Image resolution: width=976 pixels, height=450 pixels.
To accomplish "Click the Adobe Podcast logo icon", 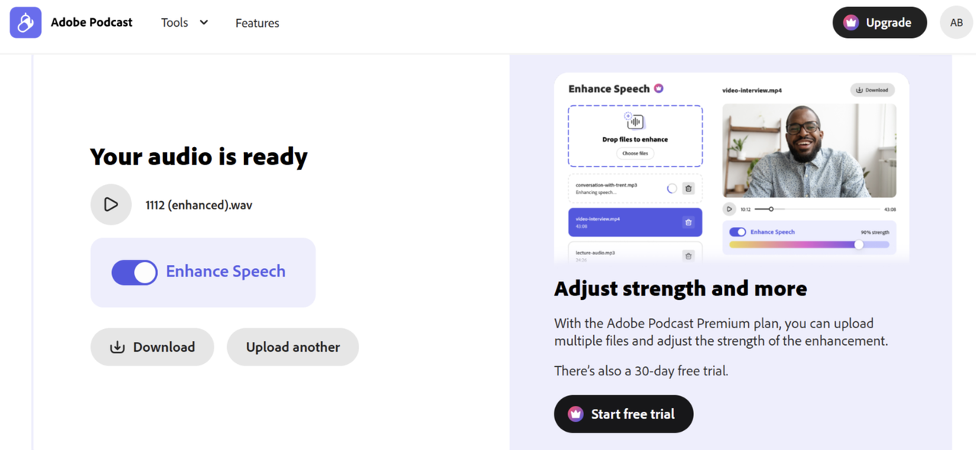I will click(25, 23).
